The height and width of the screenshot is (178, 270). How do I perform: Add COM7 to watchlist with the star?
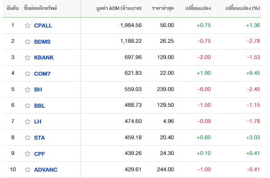(28, 73)
